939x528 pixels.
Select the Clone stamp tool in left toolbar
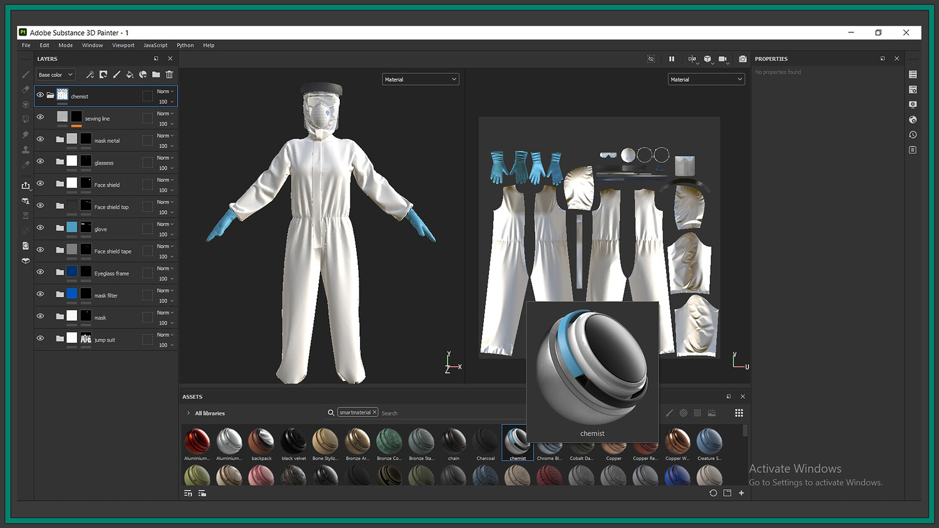(x=26, y=150)
